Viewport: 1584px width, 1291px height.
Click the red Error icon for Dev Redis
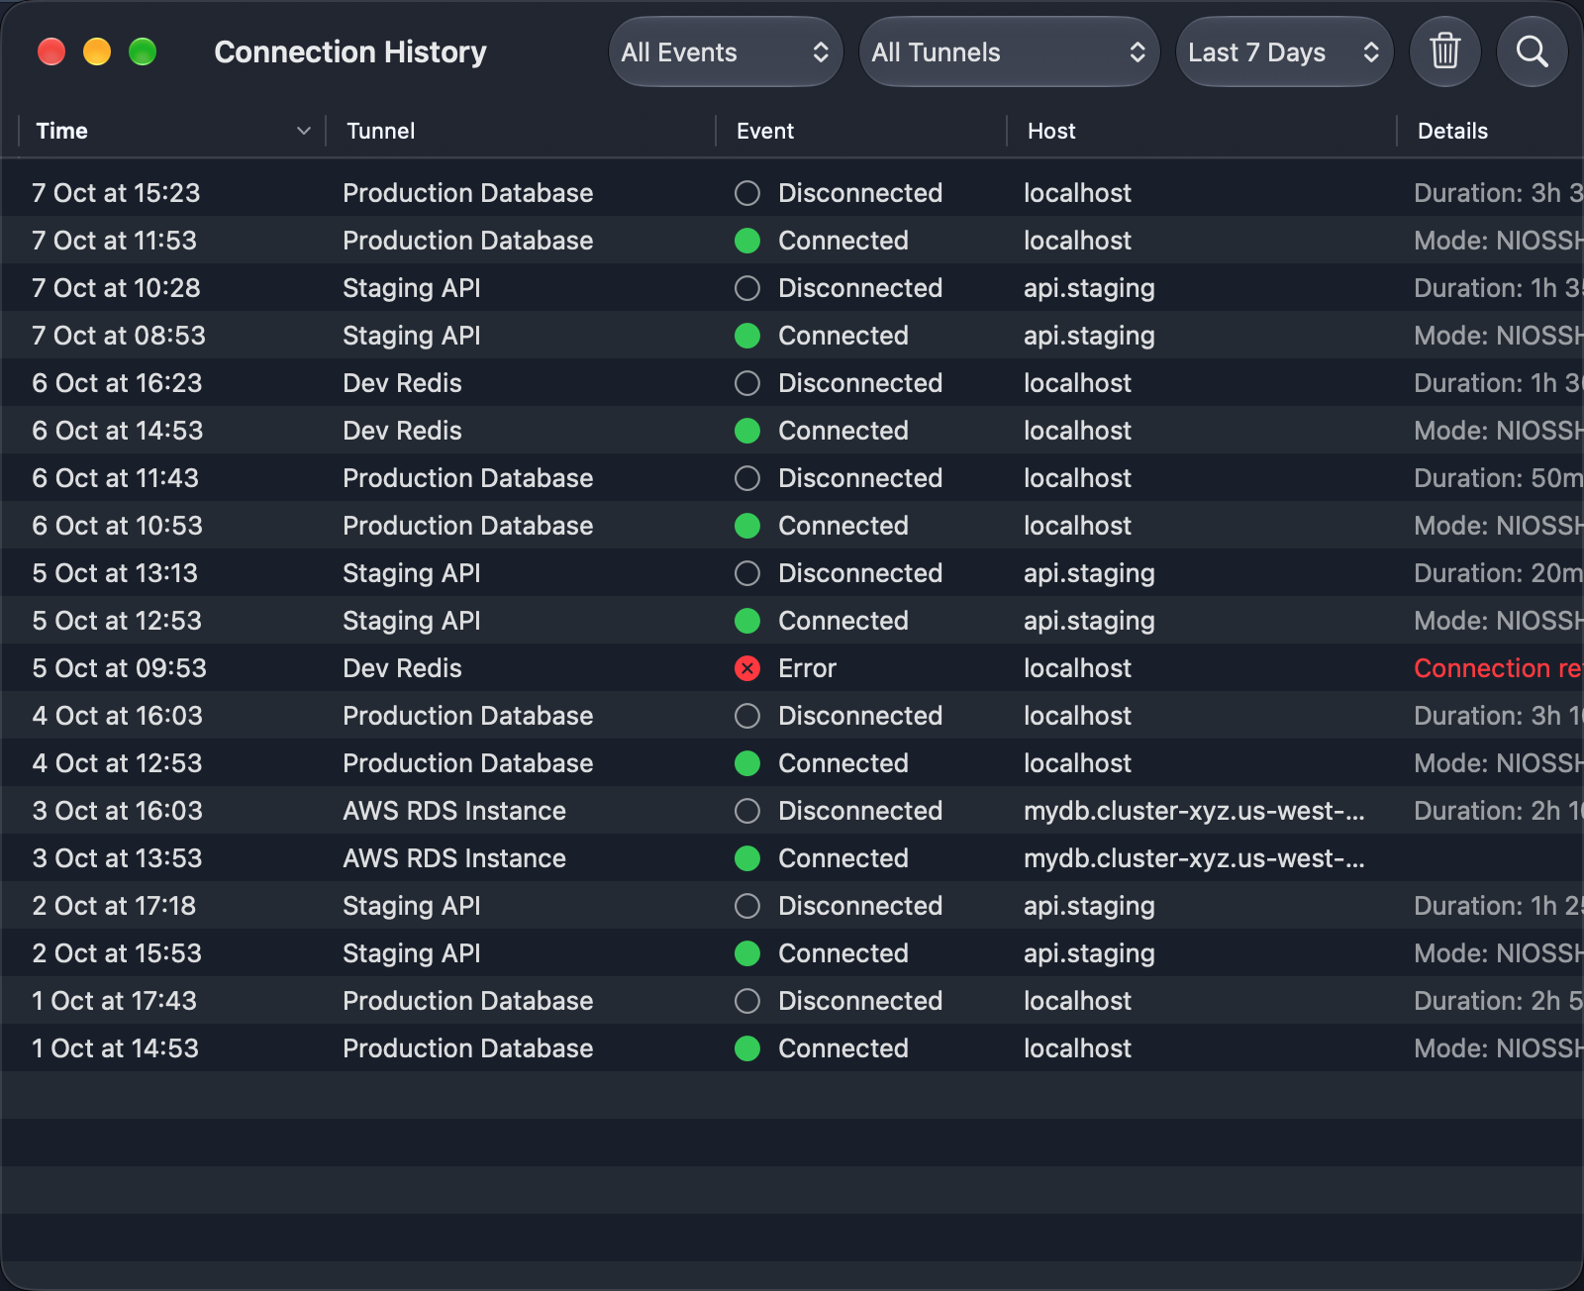click(x=747, y=668)
